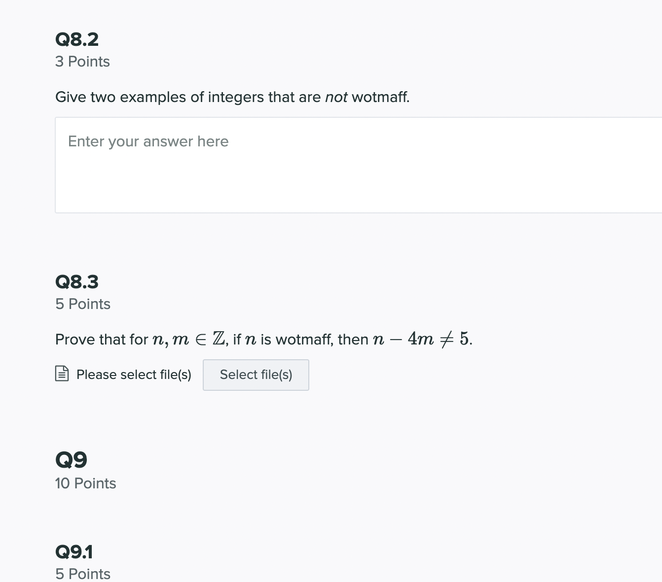Screen dimensions: 662x582
Task: Click the 10 Points label under Q9
Action: pyautogui.click(x=85, y=483)
